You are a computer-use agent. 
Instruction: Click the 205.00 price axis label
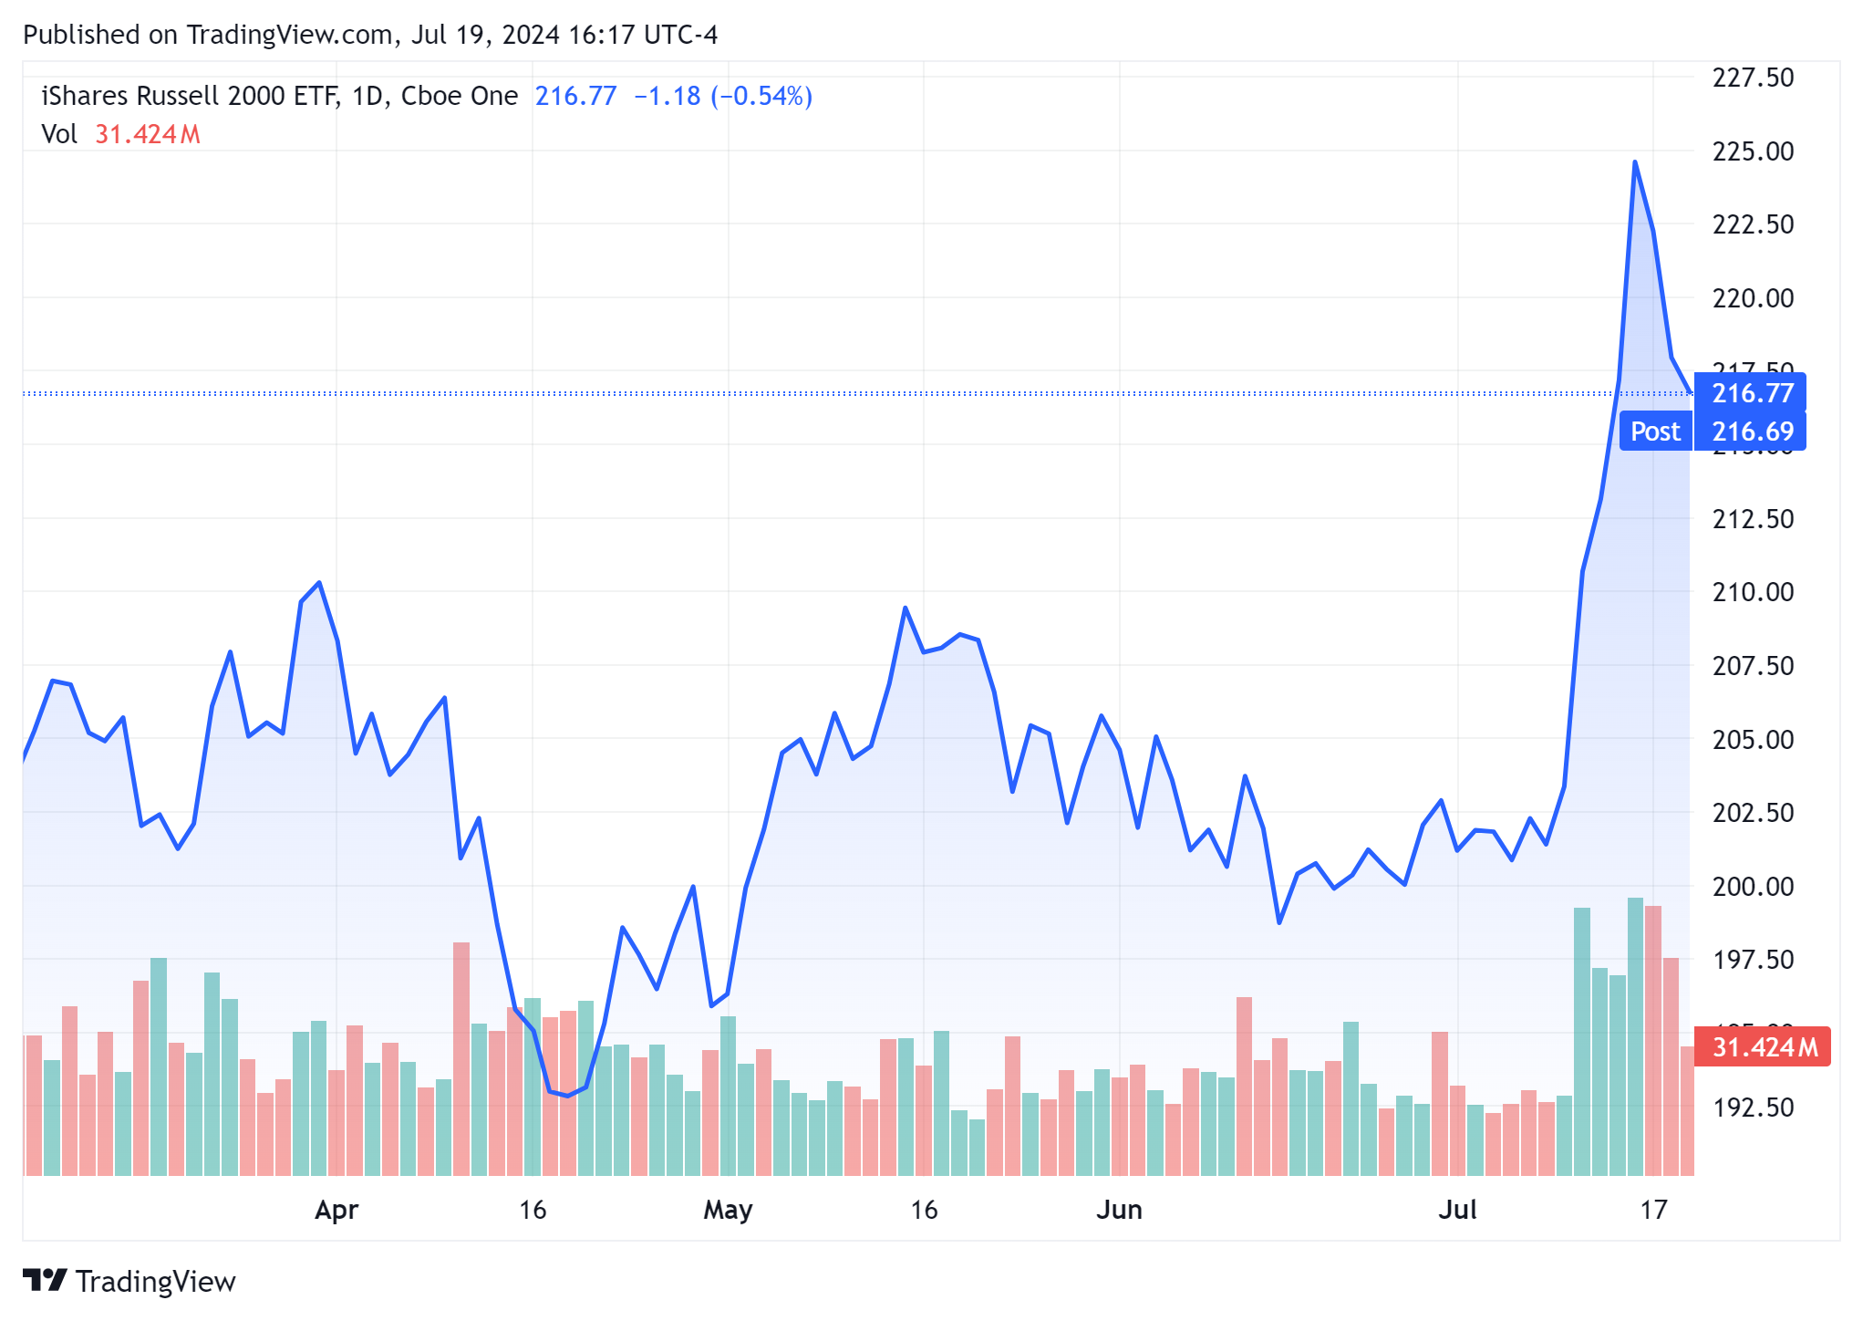1753,740
